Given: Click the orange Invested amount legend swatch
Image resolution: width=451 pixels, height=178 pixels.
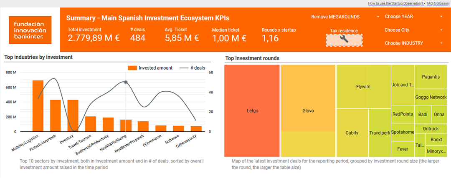Looking at the screenshot, I should [x=132, y=68].
